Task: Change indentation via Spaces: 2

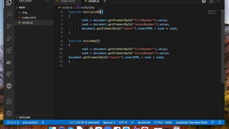Action: pos(109,123)
